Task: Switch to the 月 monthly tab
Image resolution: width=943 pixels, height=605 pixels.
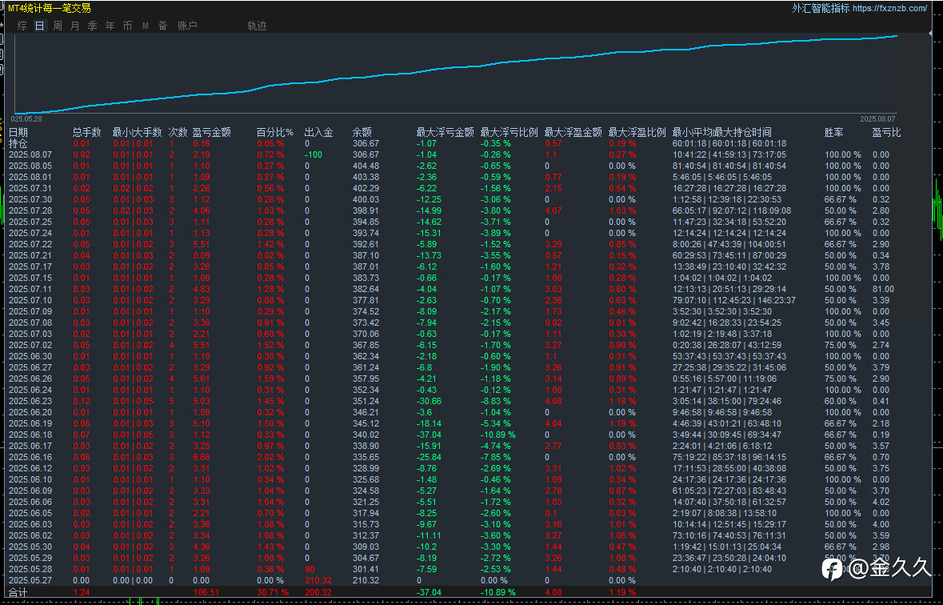Action: coord(75,26)
